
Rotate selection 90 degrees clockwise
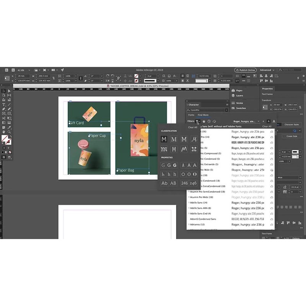pos(107,76)
